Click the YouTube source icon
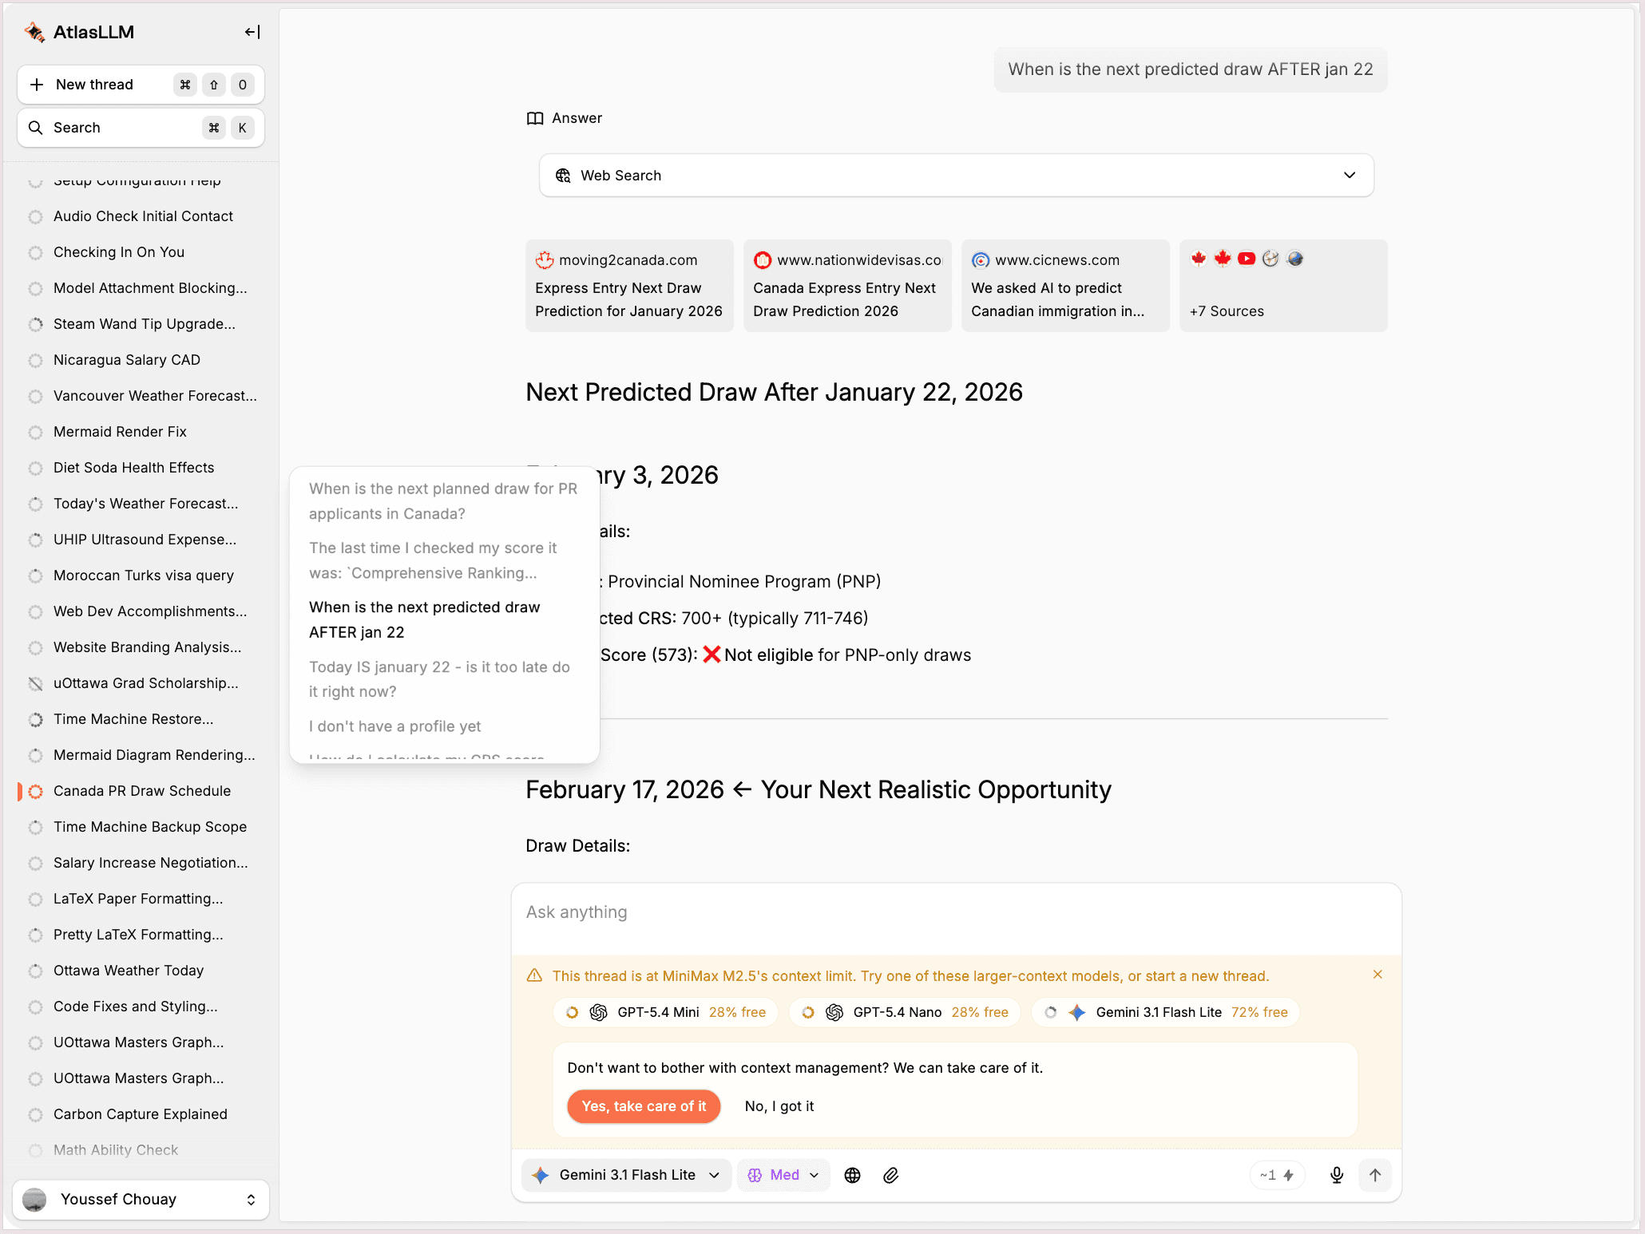This screenshot has width=1645, height=1234. click(x=1247, y=259)
